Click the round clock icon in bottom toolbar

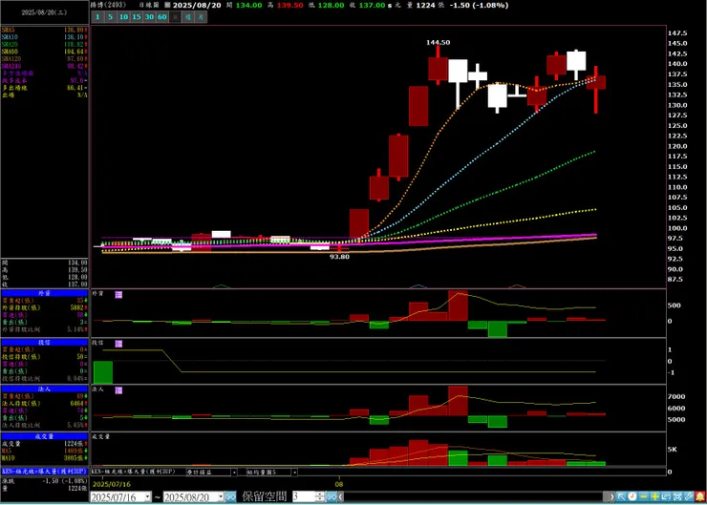click(632, 496)
